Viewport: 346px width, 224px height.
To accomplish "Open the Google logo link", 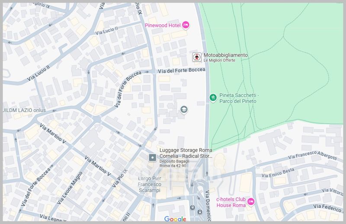I will 175,219.
